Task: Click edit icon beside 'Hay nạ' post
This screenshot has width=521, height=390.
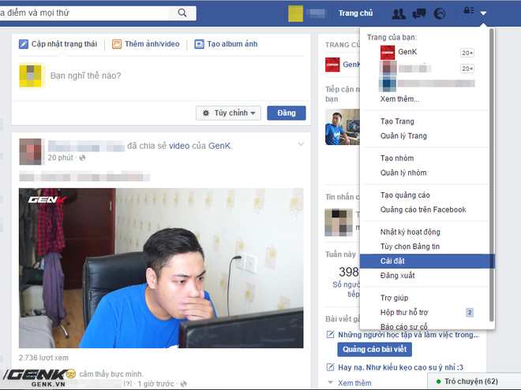Action: coord(330,367)
